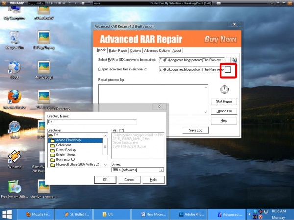Skip to previous track in Winamp
Image resolution: width=294 pixels, height=220 pixels.
[x=49, y=3]
